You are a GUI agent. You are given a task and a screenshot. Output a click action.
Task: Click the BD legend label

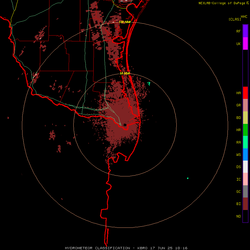(238, 118)
